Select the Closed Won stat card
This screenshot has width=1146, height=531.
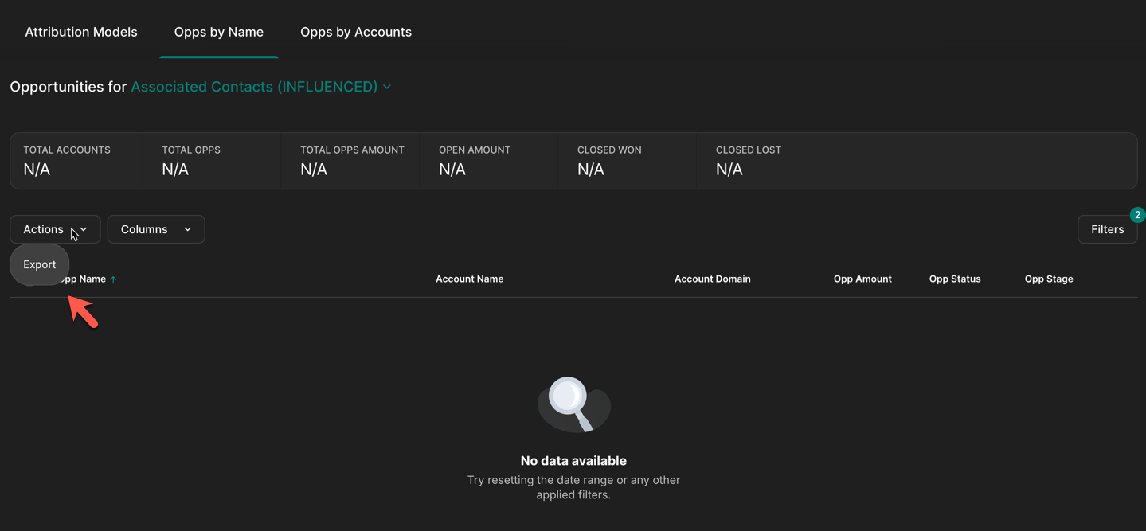point(627,160)
